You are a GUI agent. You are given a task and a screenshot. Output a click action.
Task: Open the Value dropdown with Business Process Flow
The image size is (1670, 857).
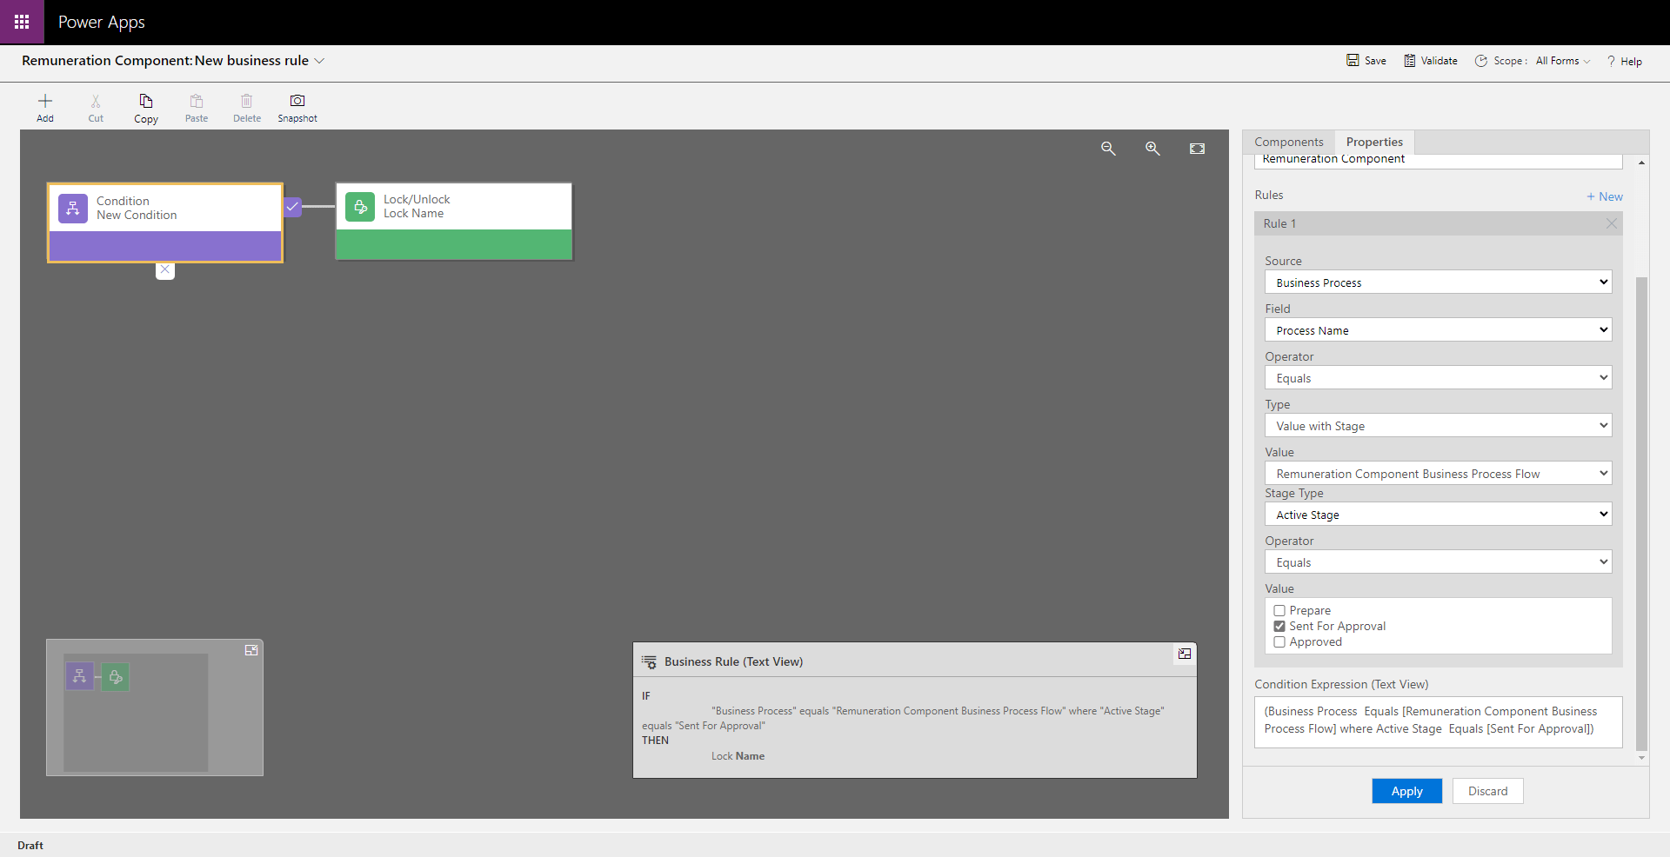pos(1438,474)
